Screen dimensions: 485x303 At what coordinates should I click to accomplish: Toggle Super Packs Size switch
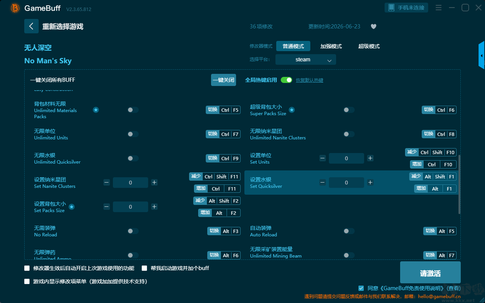(x=349, y=110)
